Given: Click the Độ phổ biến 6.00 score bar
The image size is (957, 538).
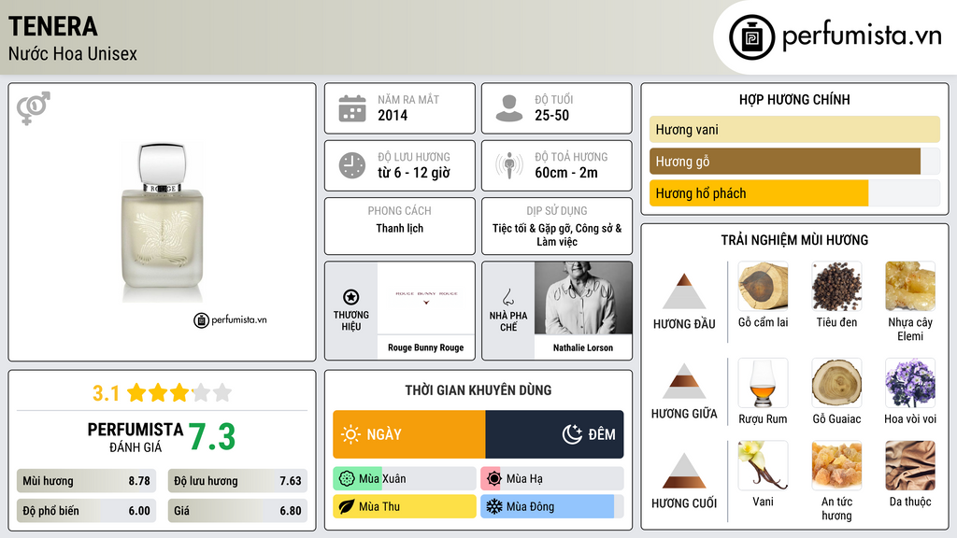Looking at the screenshot, I should [87, 511].
